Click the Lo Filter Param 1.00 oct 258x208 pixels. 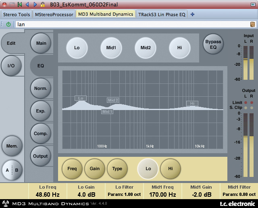[124, 194]
